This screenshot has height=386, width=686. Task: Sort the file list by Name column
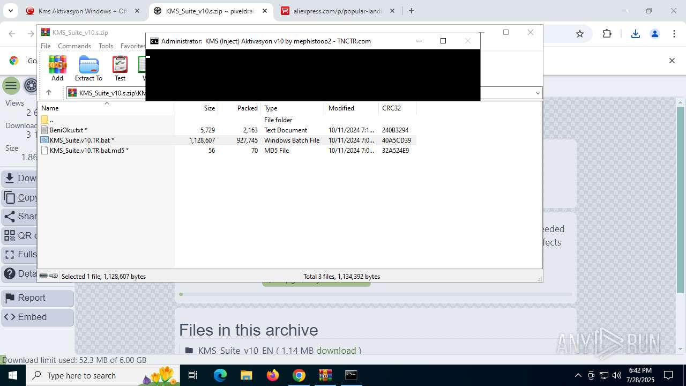[x=106, y=108]
